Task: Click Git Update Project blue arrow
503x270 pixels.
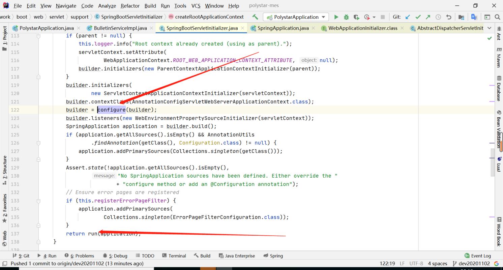Action: pyautogui.click(x=408, y=17)
